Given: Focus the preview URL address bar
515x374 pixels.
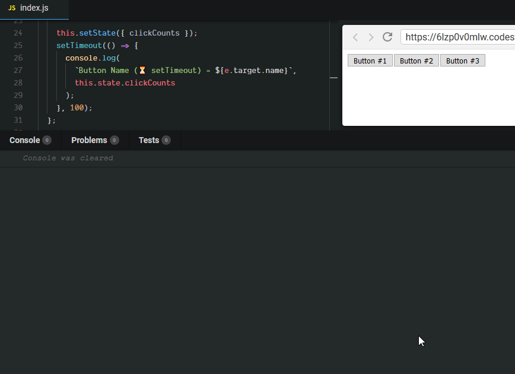Looking at the screenshot, I should tap(457, 37).
